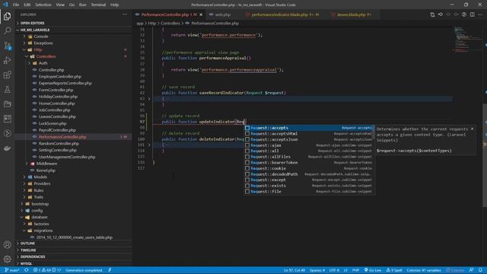Select Request::acceptsJson suggestion
Viewport: 487px width, 274px height.
(x=309, y=139)
